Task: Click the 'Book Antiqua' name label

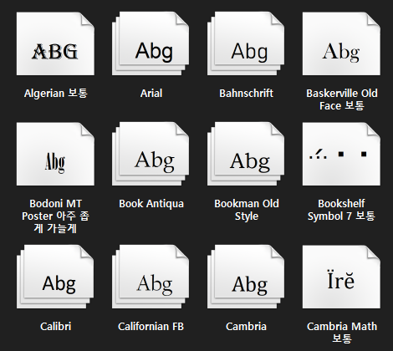Action: point(151,204)
